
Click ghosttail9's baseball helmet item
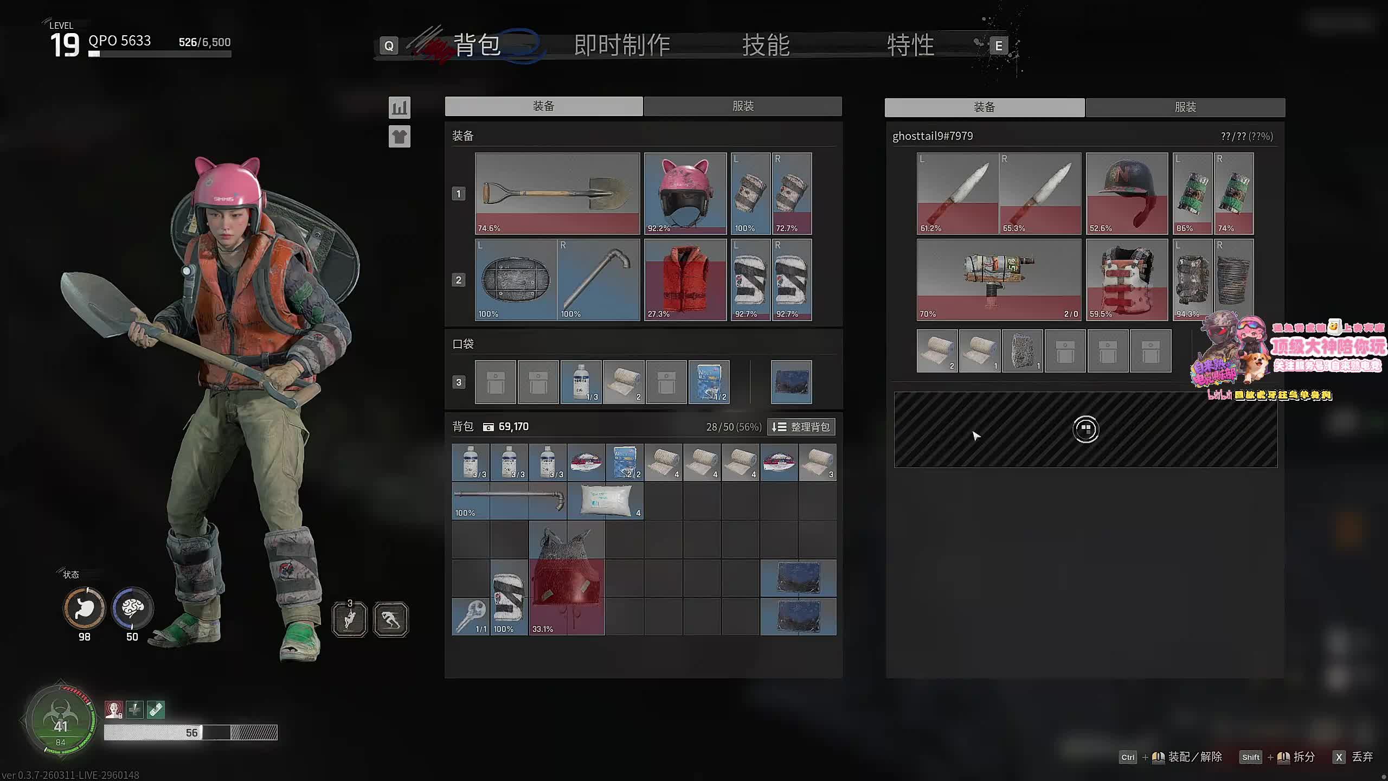(x=1127, y=193)
